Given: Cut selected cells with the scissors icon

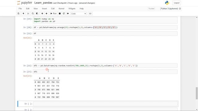Looking at the screenshot, I should pyautogui.click(x=28, y=14).
